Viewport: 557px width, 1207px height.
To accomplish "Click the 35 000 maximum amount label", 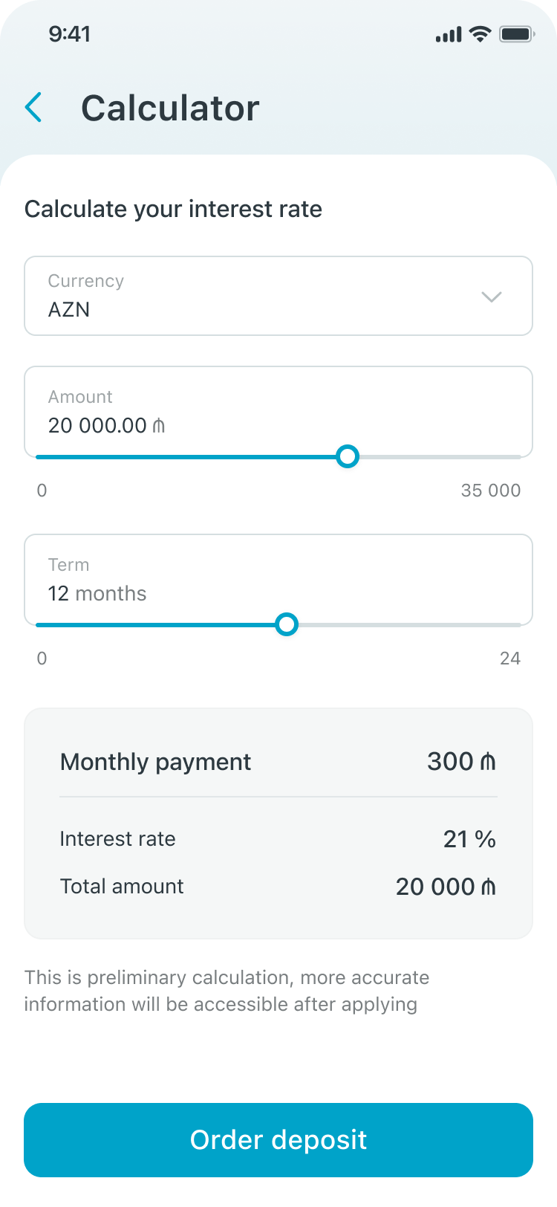I will (490, 491).
